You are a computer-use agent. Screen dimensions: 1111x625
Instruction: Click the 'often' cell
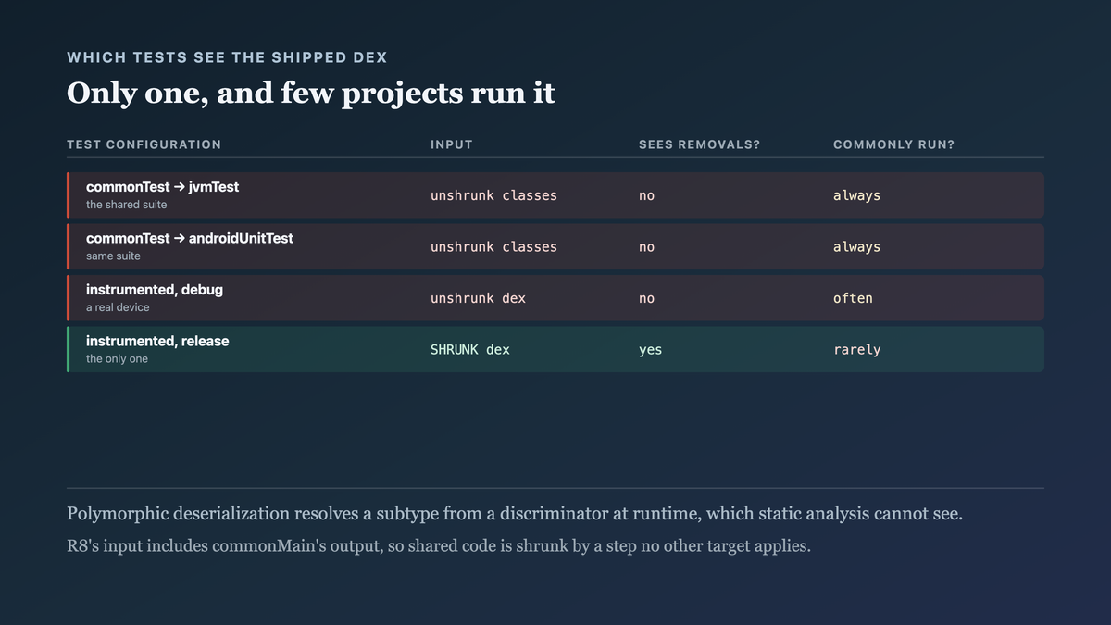pos(853,298)
